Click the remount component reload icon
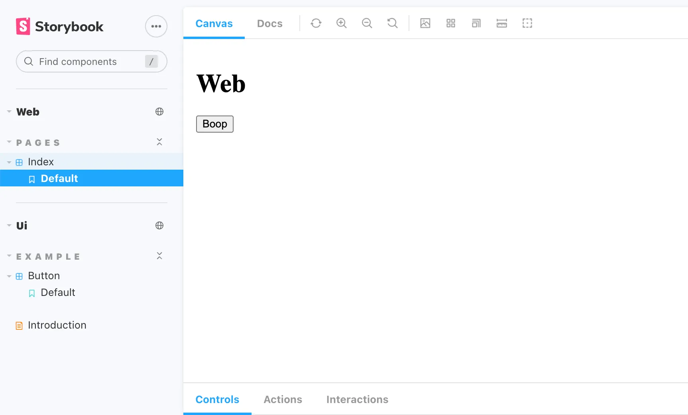 coord(316,23)
